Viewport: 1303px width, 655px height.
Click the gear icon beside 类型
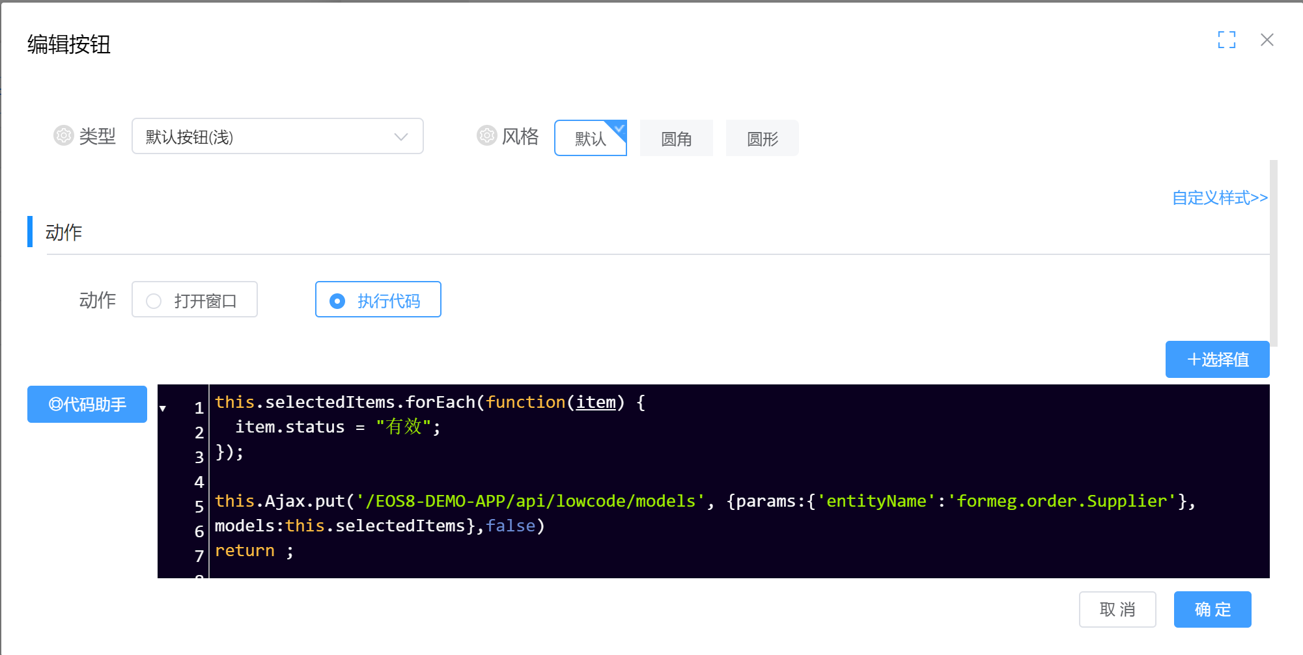pyautogui.click(x=63, y=135)
